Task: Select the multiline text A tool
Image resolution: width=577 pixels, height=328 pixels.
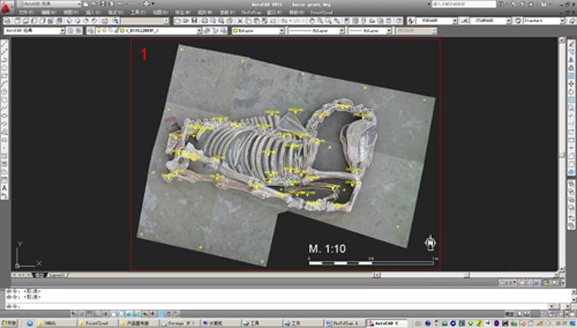Action: pos(4,188)
